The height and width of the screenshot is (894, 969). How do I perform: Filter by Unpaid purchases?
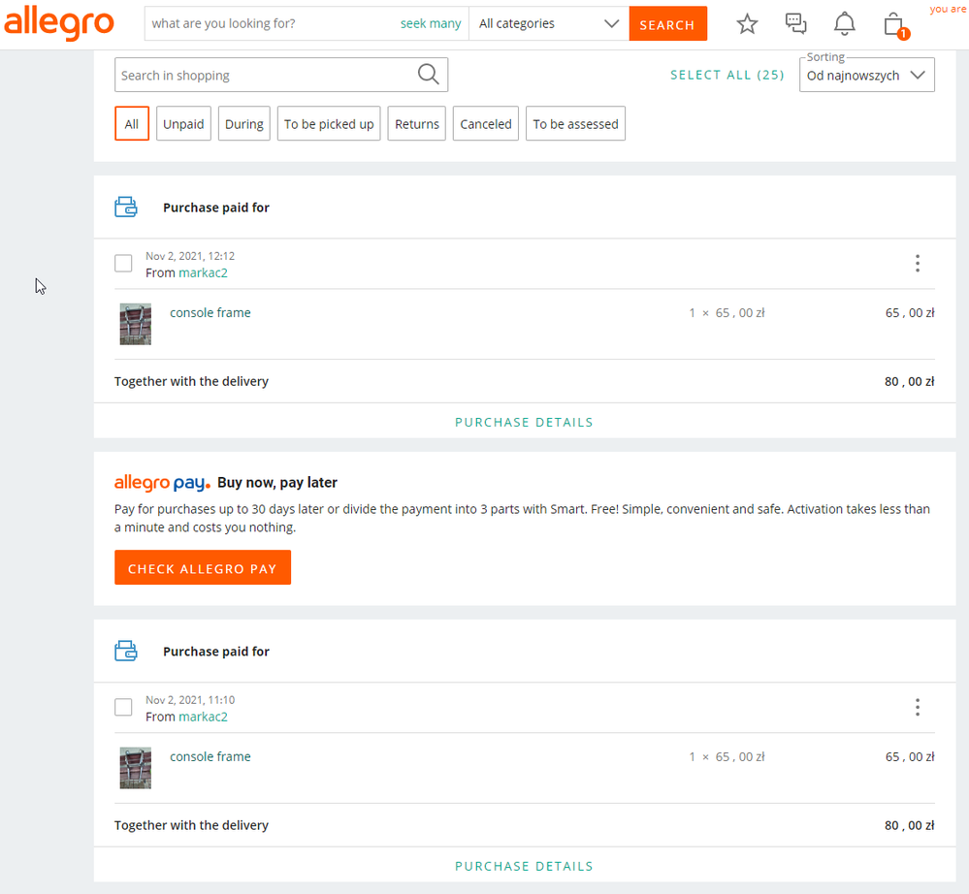click(183, 123)
